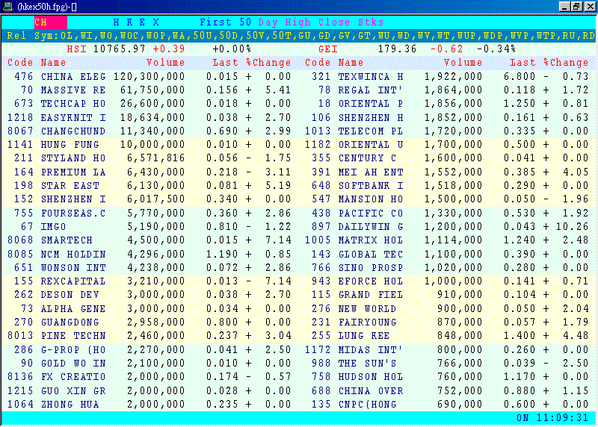Select SMARTECH stock name
598x427 pixels.
pyautogui.click(x=67, y=240)
